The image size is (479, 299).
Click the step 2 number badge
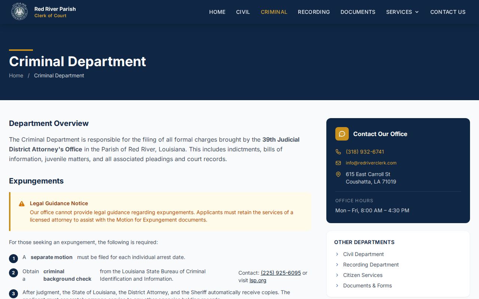[x=13, y=273]
